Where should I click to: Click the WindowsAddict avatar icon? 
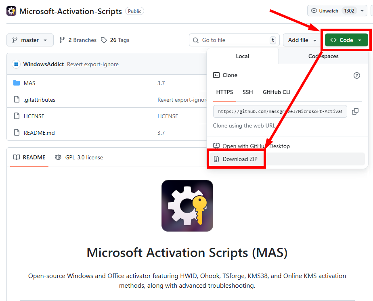16,64
